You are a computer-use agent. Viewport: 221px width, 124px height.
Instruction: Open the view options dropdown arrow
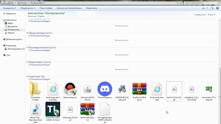tap(207, 8)
